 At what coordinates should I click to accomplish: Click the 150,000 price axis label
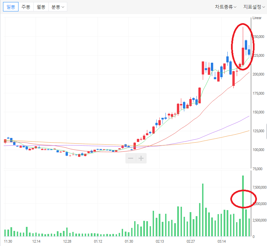coord(258,112)
